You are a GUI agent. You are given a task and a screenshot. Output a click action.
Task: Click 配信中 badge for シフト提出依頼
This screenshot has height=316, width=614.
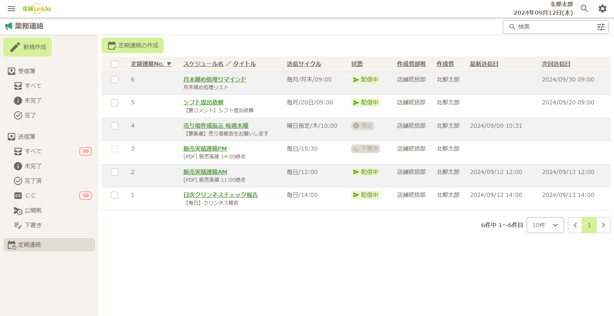(x=366, y=102)
